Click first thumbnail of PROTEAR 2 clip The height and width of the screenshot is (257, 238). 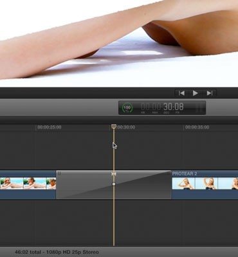coord(183,183)
